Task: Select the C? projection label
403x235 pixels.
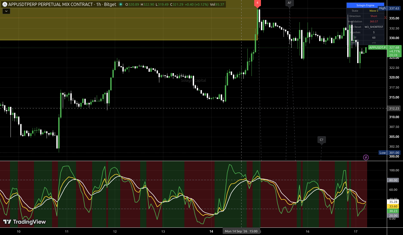Action: click(321, 140)
